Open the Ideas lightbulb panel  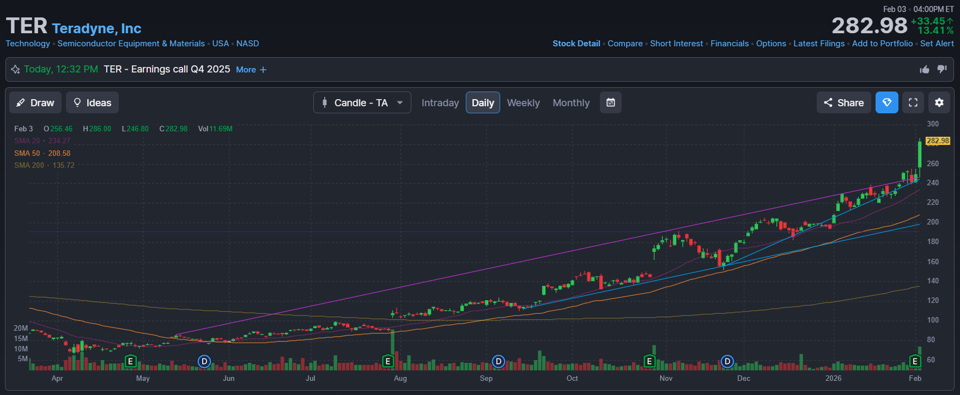click(92, 102)
